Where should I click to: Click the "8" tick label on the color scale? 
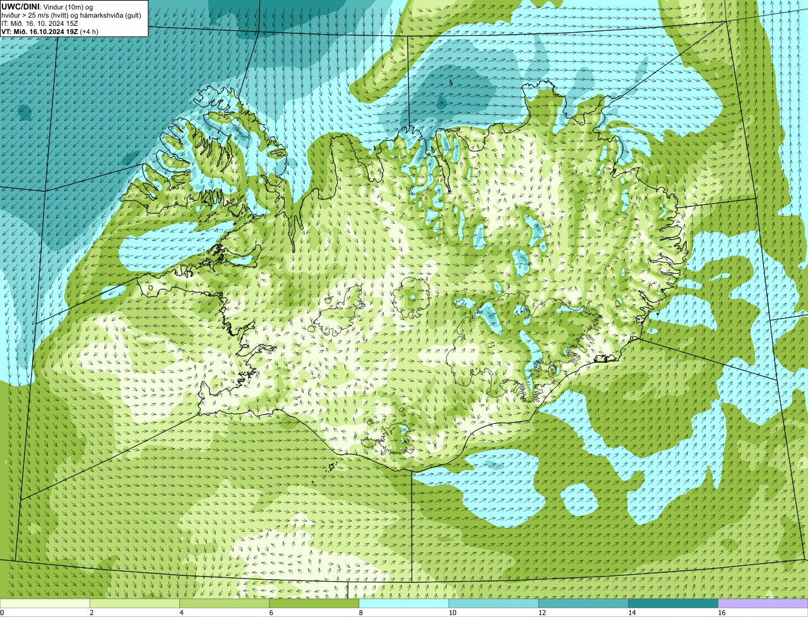[362, 613]
